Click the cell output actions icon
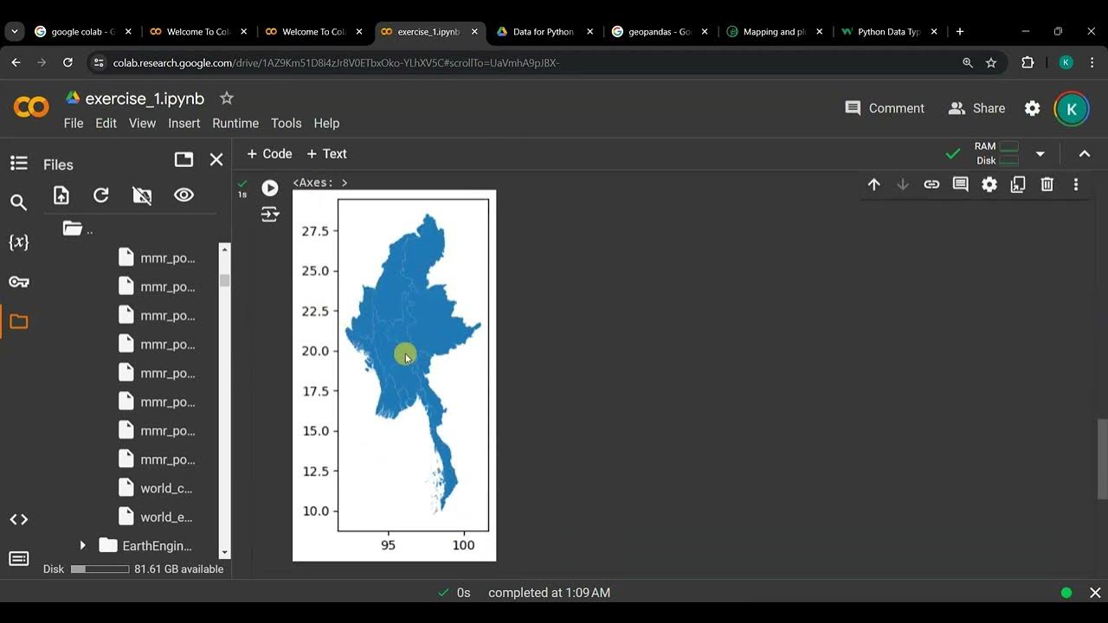This screenshot has width=1108, height=623. pos(270,215)
